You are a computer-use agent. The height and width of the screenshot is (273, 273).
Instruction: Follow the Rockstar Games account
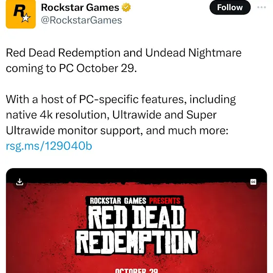[230, 7]
